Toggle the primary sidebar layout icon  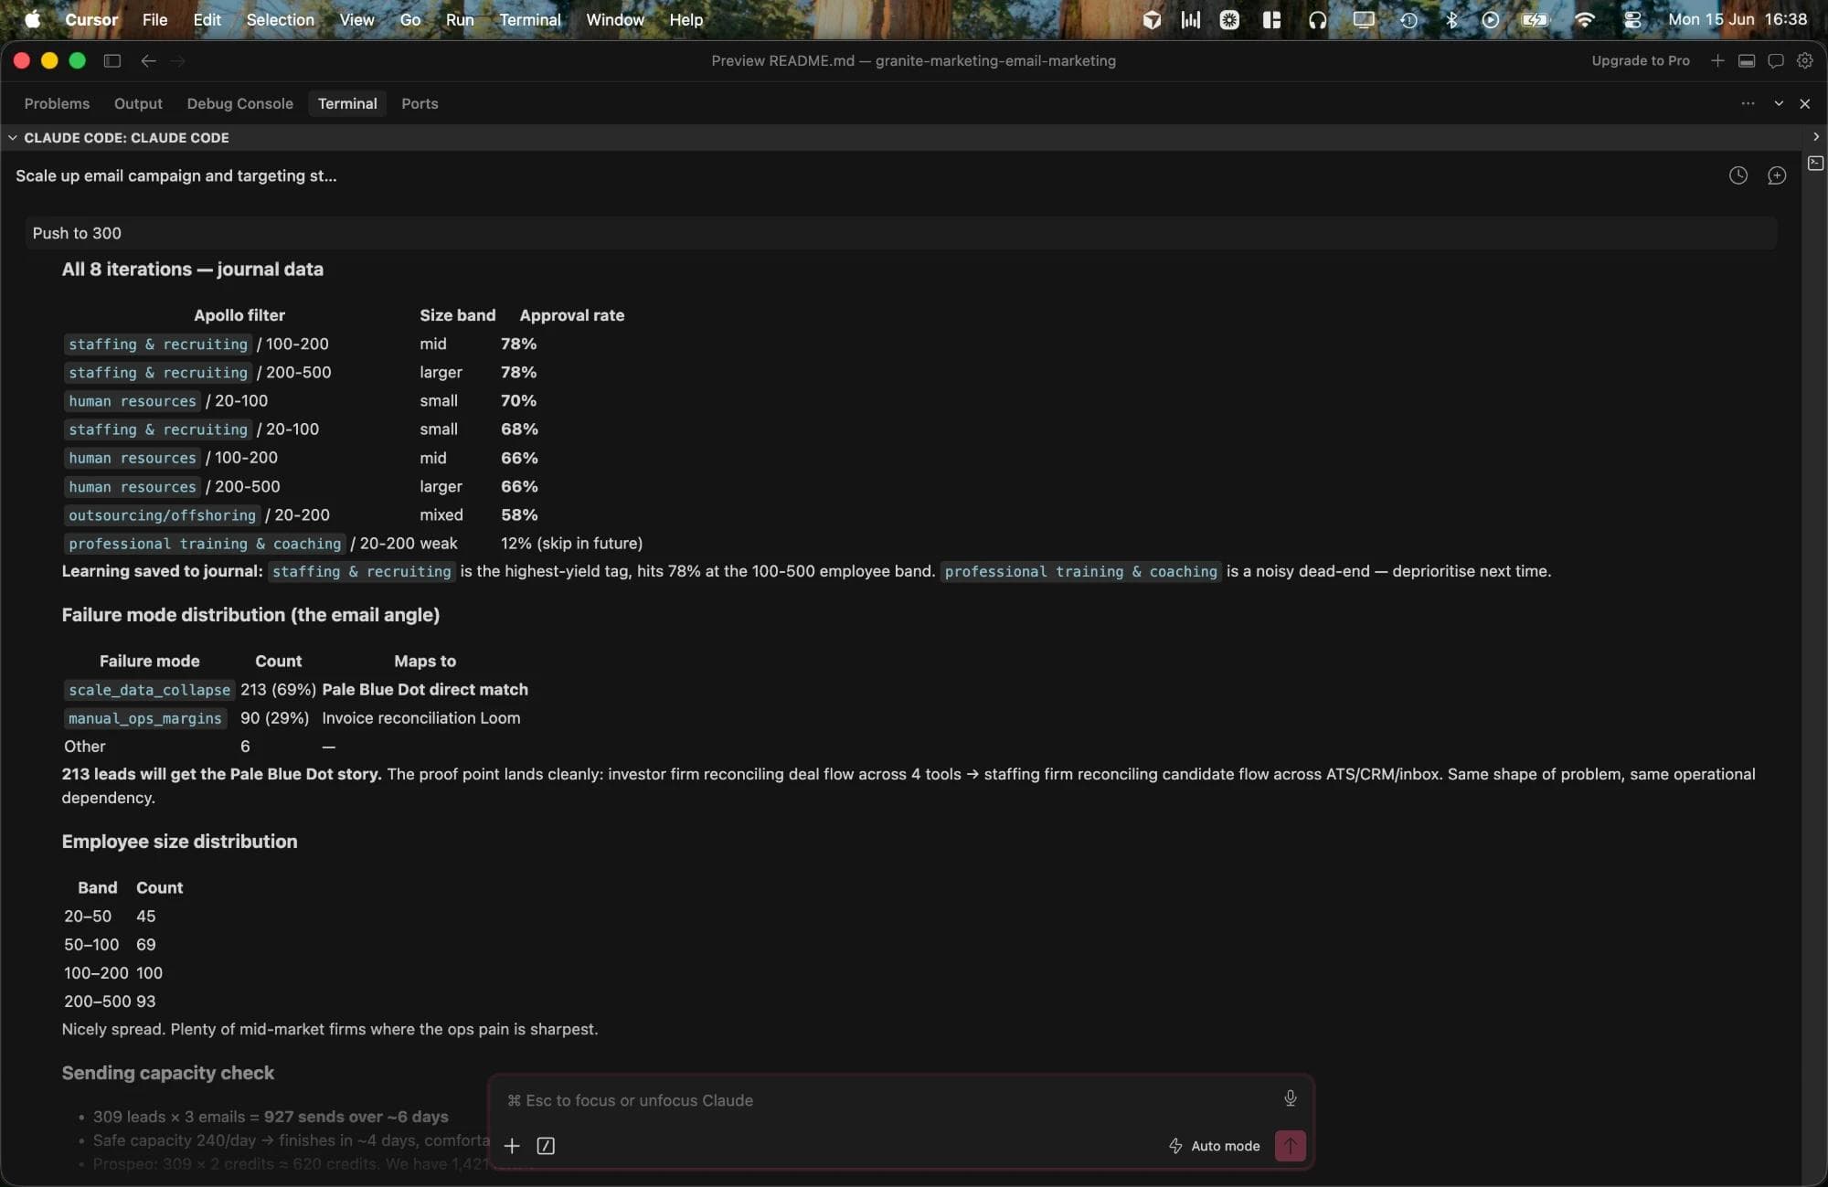[x=112, y=60]
